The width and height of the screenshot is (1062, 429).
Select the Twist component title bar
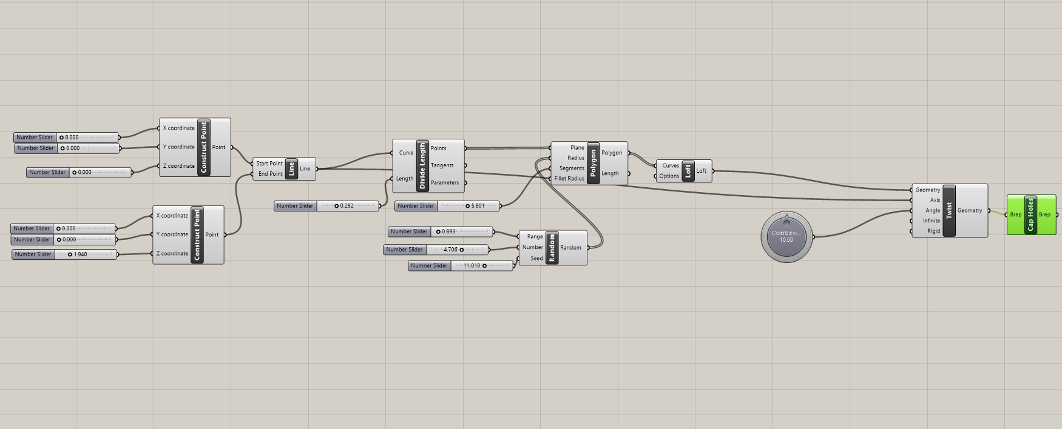pos(949,210)
